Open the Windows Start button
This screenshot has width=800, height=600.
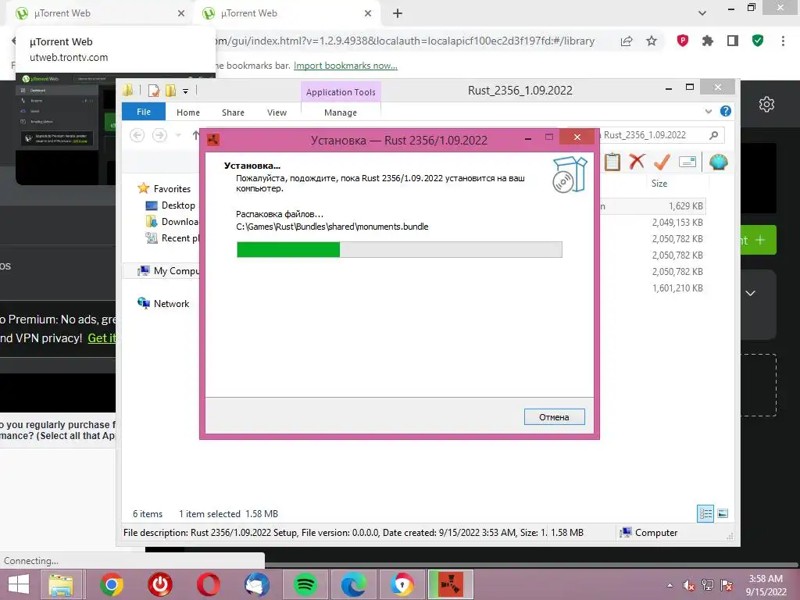tap(19, 584)
